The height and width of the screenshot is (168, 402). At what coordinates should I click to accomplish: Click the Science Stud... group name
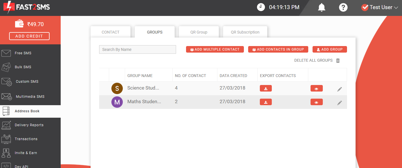point(143,88)
